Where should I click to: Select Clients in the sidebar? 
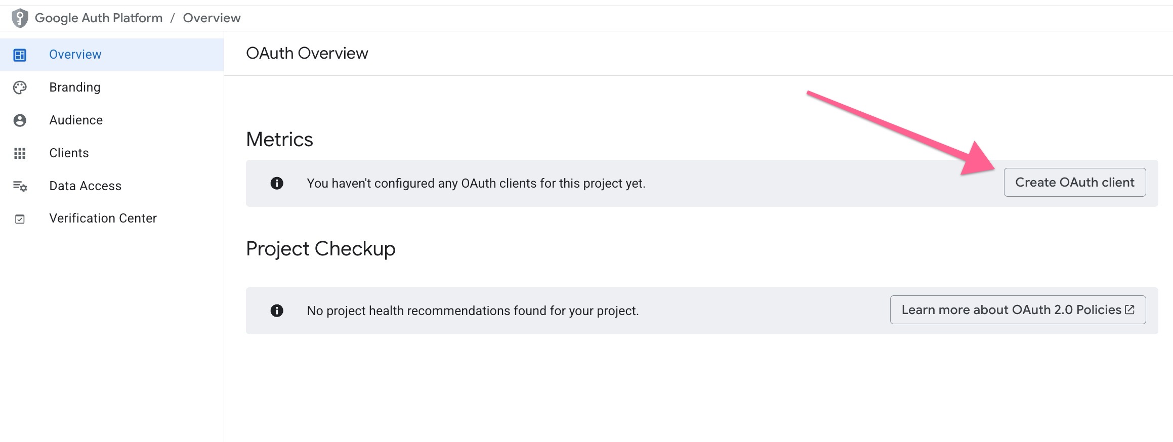(69, 153)
